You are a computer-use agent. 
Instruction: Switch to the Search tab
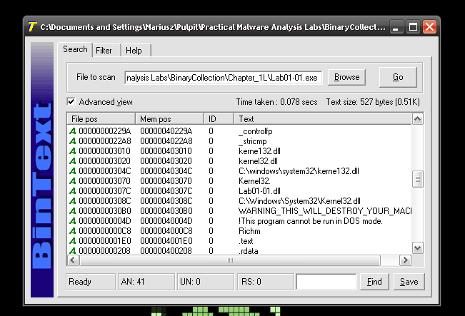pyautogui.click(x=75, y=49)
